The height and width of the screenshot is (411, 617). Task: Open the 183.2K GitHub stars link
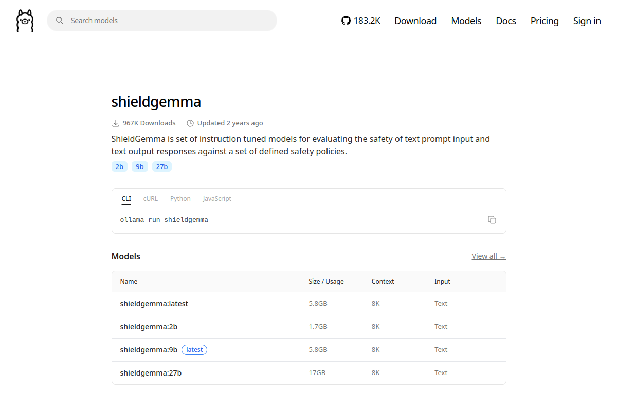[361, 21]
